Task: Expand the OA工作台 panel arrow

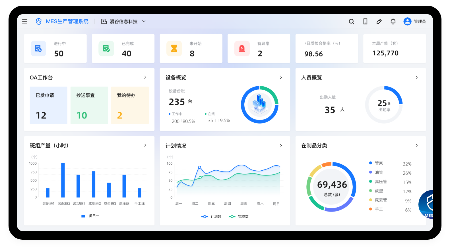Action: click(x=145, y=78)
